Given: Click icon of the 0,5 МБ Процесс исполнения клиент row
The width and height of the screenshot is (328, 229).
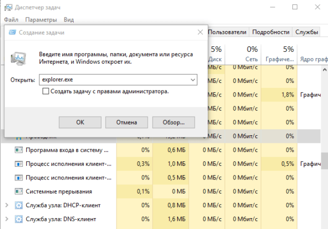Looking at the screenshot, I should coord(19,178).
